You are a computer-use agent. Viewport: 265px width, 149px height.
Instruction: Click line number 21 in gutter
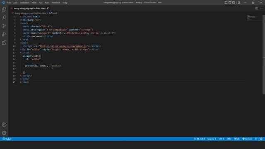[14, 82]
